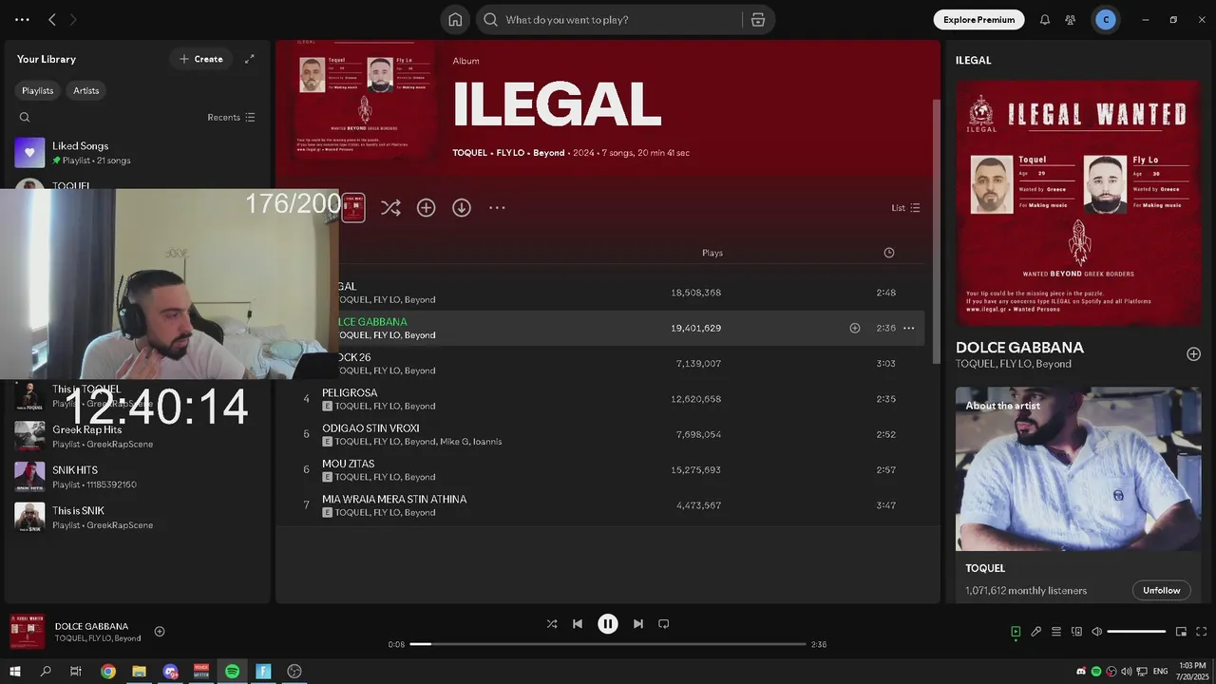Toggle the Now Playing view

point(1016,632)
